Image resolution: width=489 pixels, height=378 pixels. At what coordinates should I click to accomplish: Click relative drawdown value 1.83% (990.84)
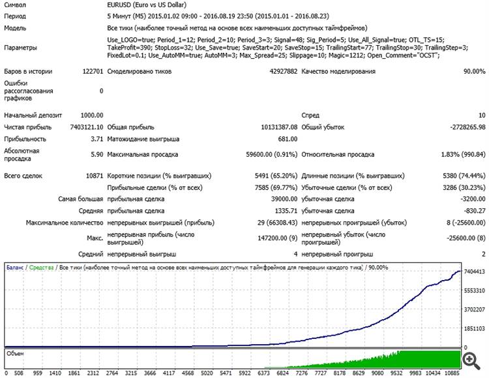[x=463, y=155]
